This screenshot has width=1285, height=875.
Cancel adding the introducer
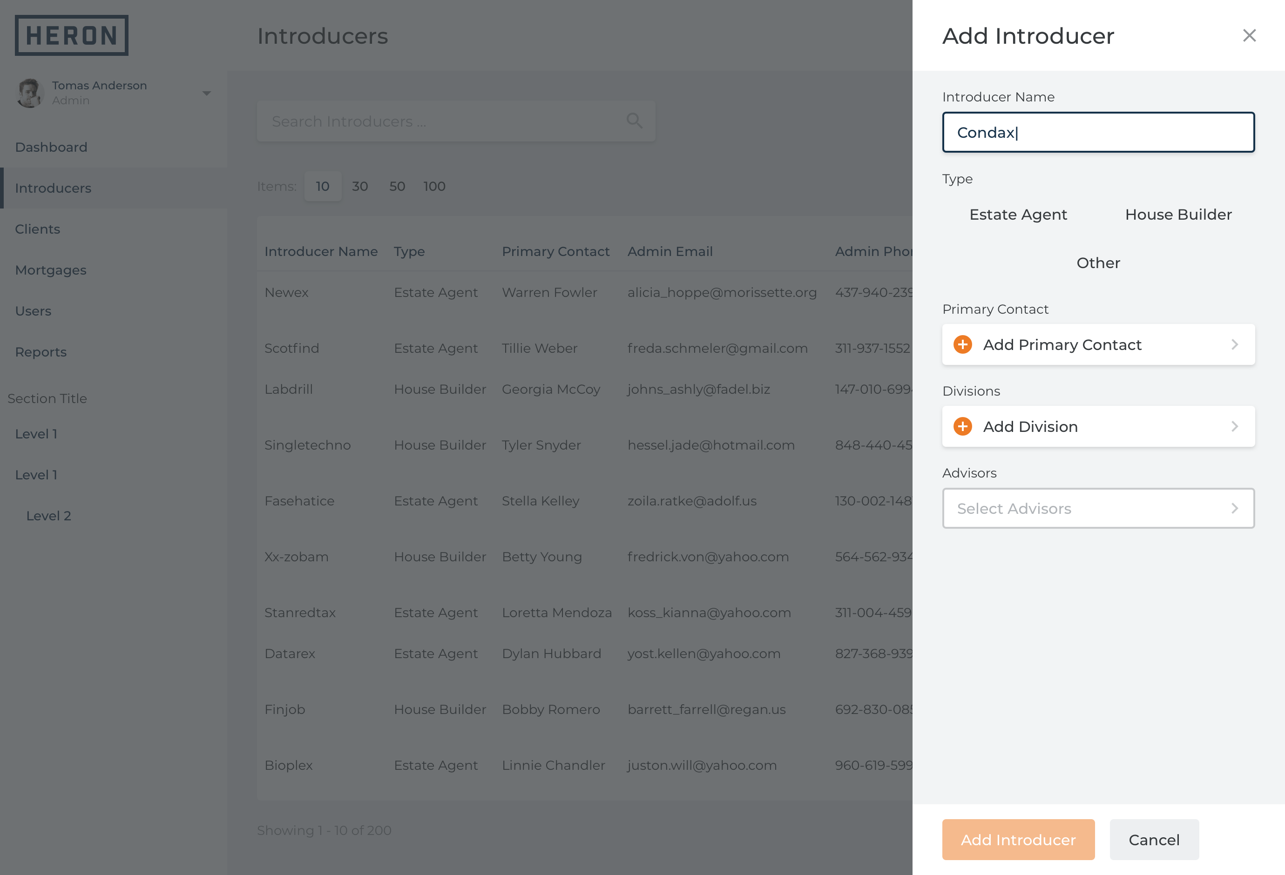pos(1154,839)
